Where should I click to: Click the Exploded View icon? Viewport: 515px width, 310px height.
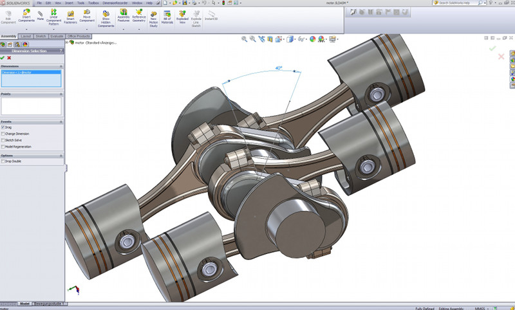coord(182,12)
